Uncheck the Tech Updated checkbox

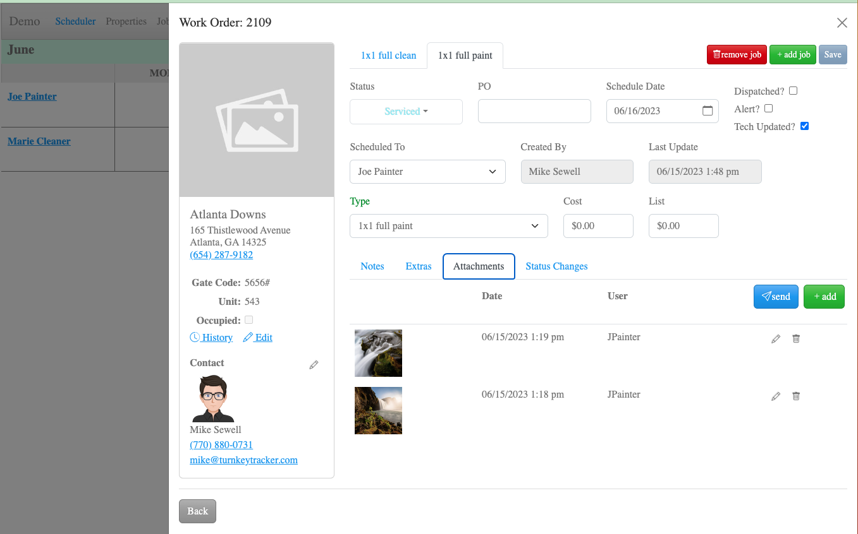(x=804, y=126)
